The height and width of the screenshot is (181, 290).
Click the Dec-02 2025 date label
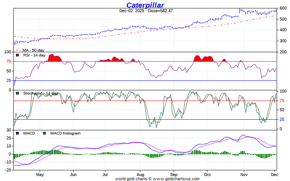pos(132,11)
